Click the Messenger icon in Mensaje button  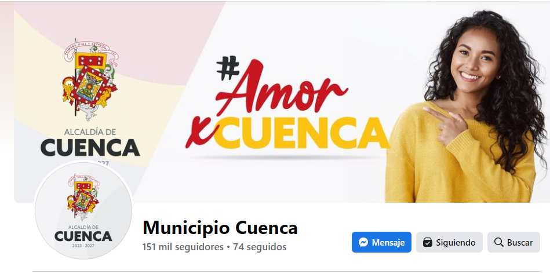pyautogui.click(x=363, y=242)
